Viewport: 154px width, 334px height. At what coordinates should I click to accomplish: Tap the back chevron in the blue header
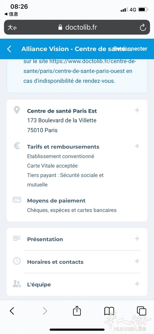9,49
